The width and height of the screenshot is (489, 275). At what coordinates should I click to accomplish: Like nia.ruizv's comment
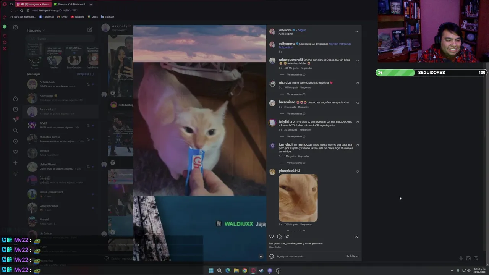[358, 83]
